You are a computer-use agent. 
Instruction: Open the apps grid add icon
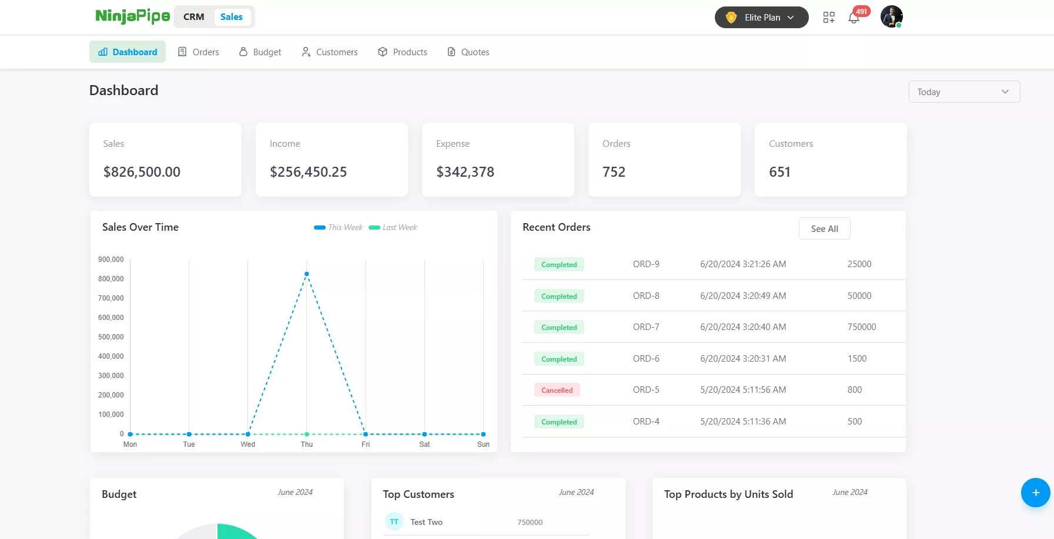(829, 18)
